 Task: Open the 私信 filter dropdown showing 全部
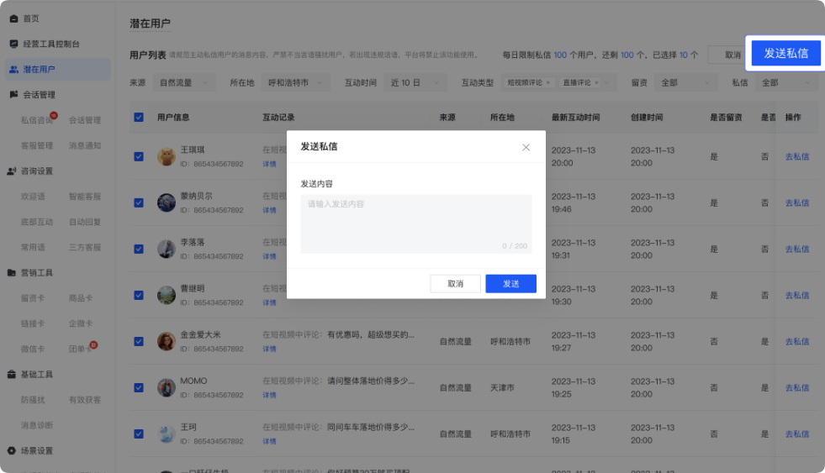(786, 82)
